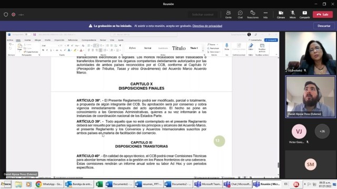Turn on the Cámara

coord(281,15)
